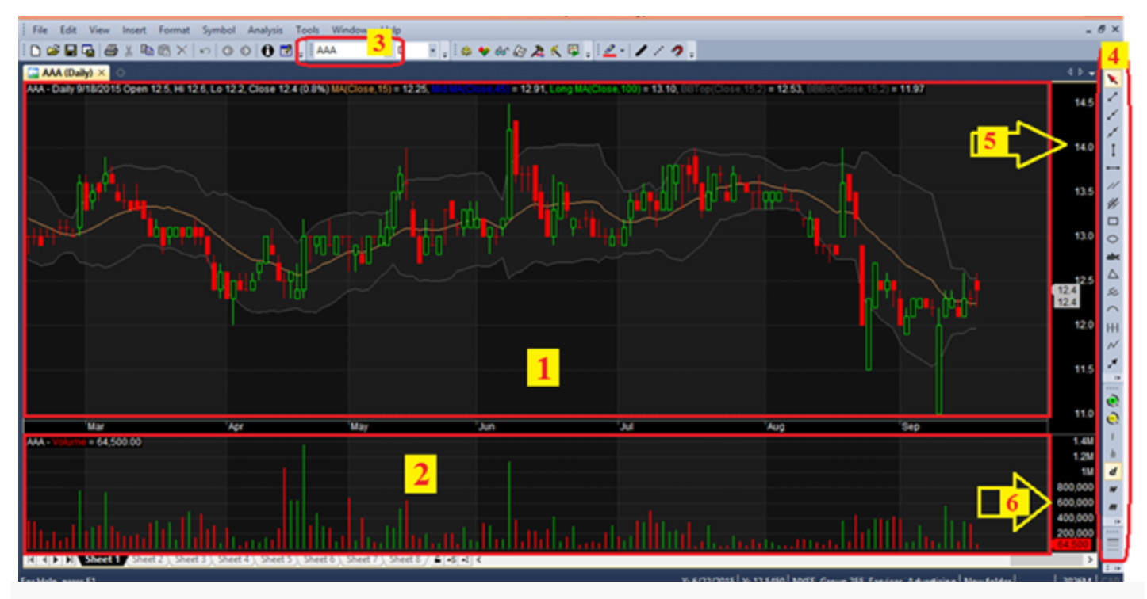Image resolution: width=1147 pixels, height=599 pixels.
Task: Click the Open folder icon
Action: [53, 51]
